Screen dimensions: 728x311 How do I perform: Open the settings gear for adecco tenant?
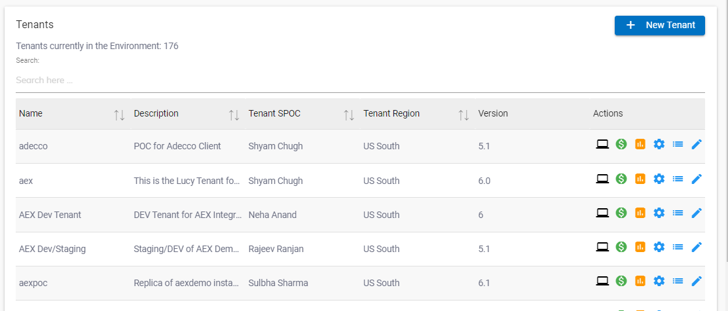tap(659, 144)
